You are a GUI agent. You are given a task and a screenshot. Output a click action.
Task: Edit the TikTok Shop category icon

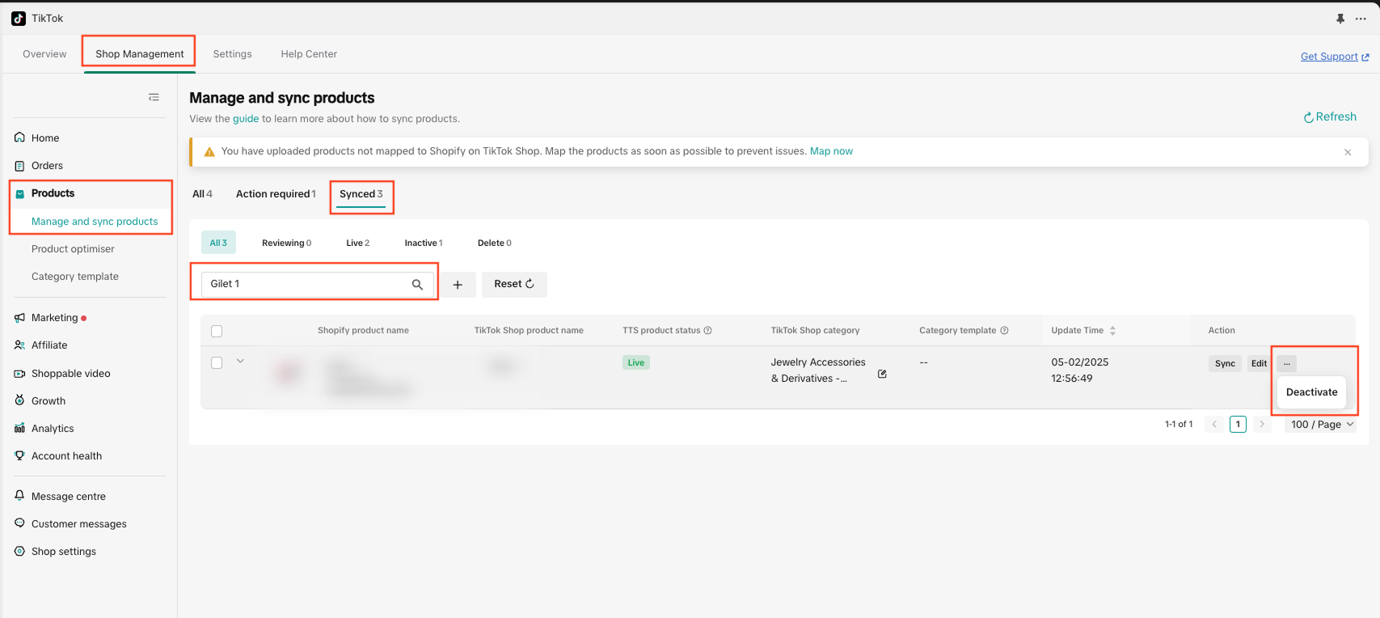coord(882,374)
